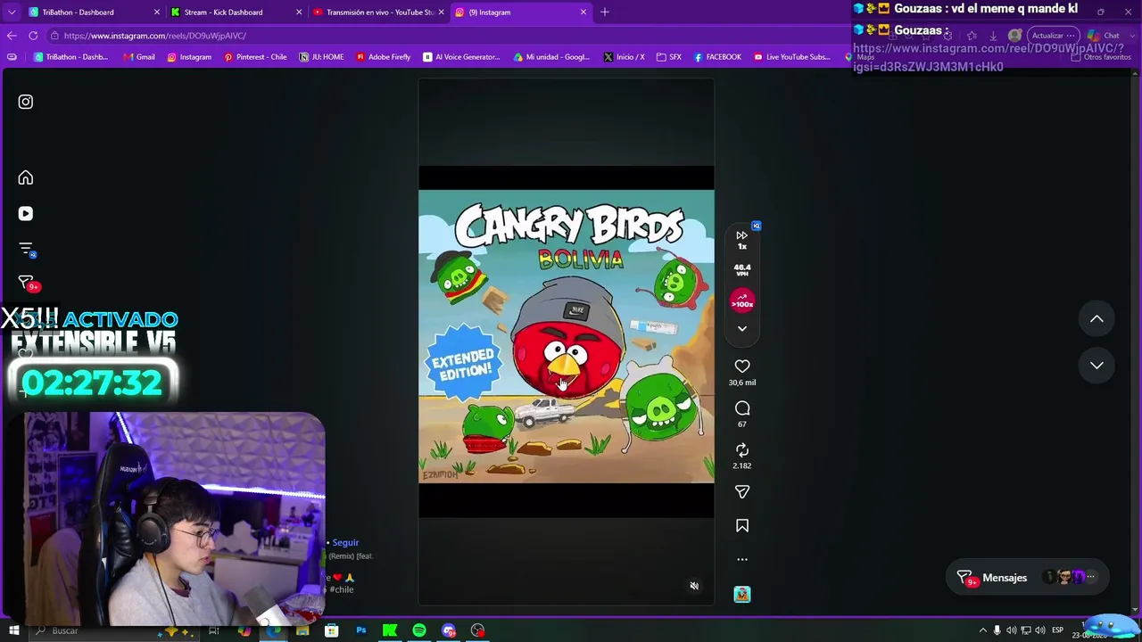This screenshot has height=642, width=1142.
Task: Open the Adobe Firefly bookmark
Action: coord(383,57)
